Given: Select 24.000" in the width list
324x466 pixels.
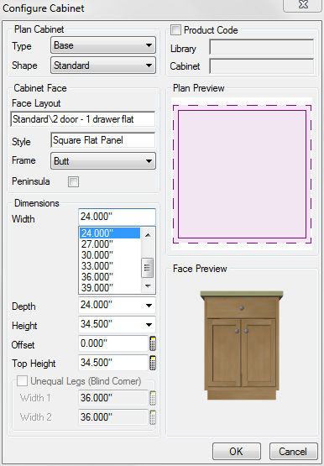Looking at the screenshot, I should click(x=110, y=233).
